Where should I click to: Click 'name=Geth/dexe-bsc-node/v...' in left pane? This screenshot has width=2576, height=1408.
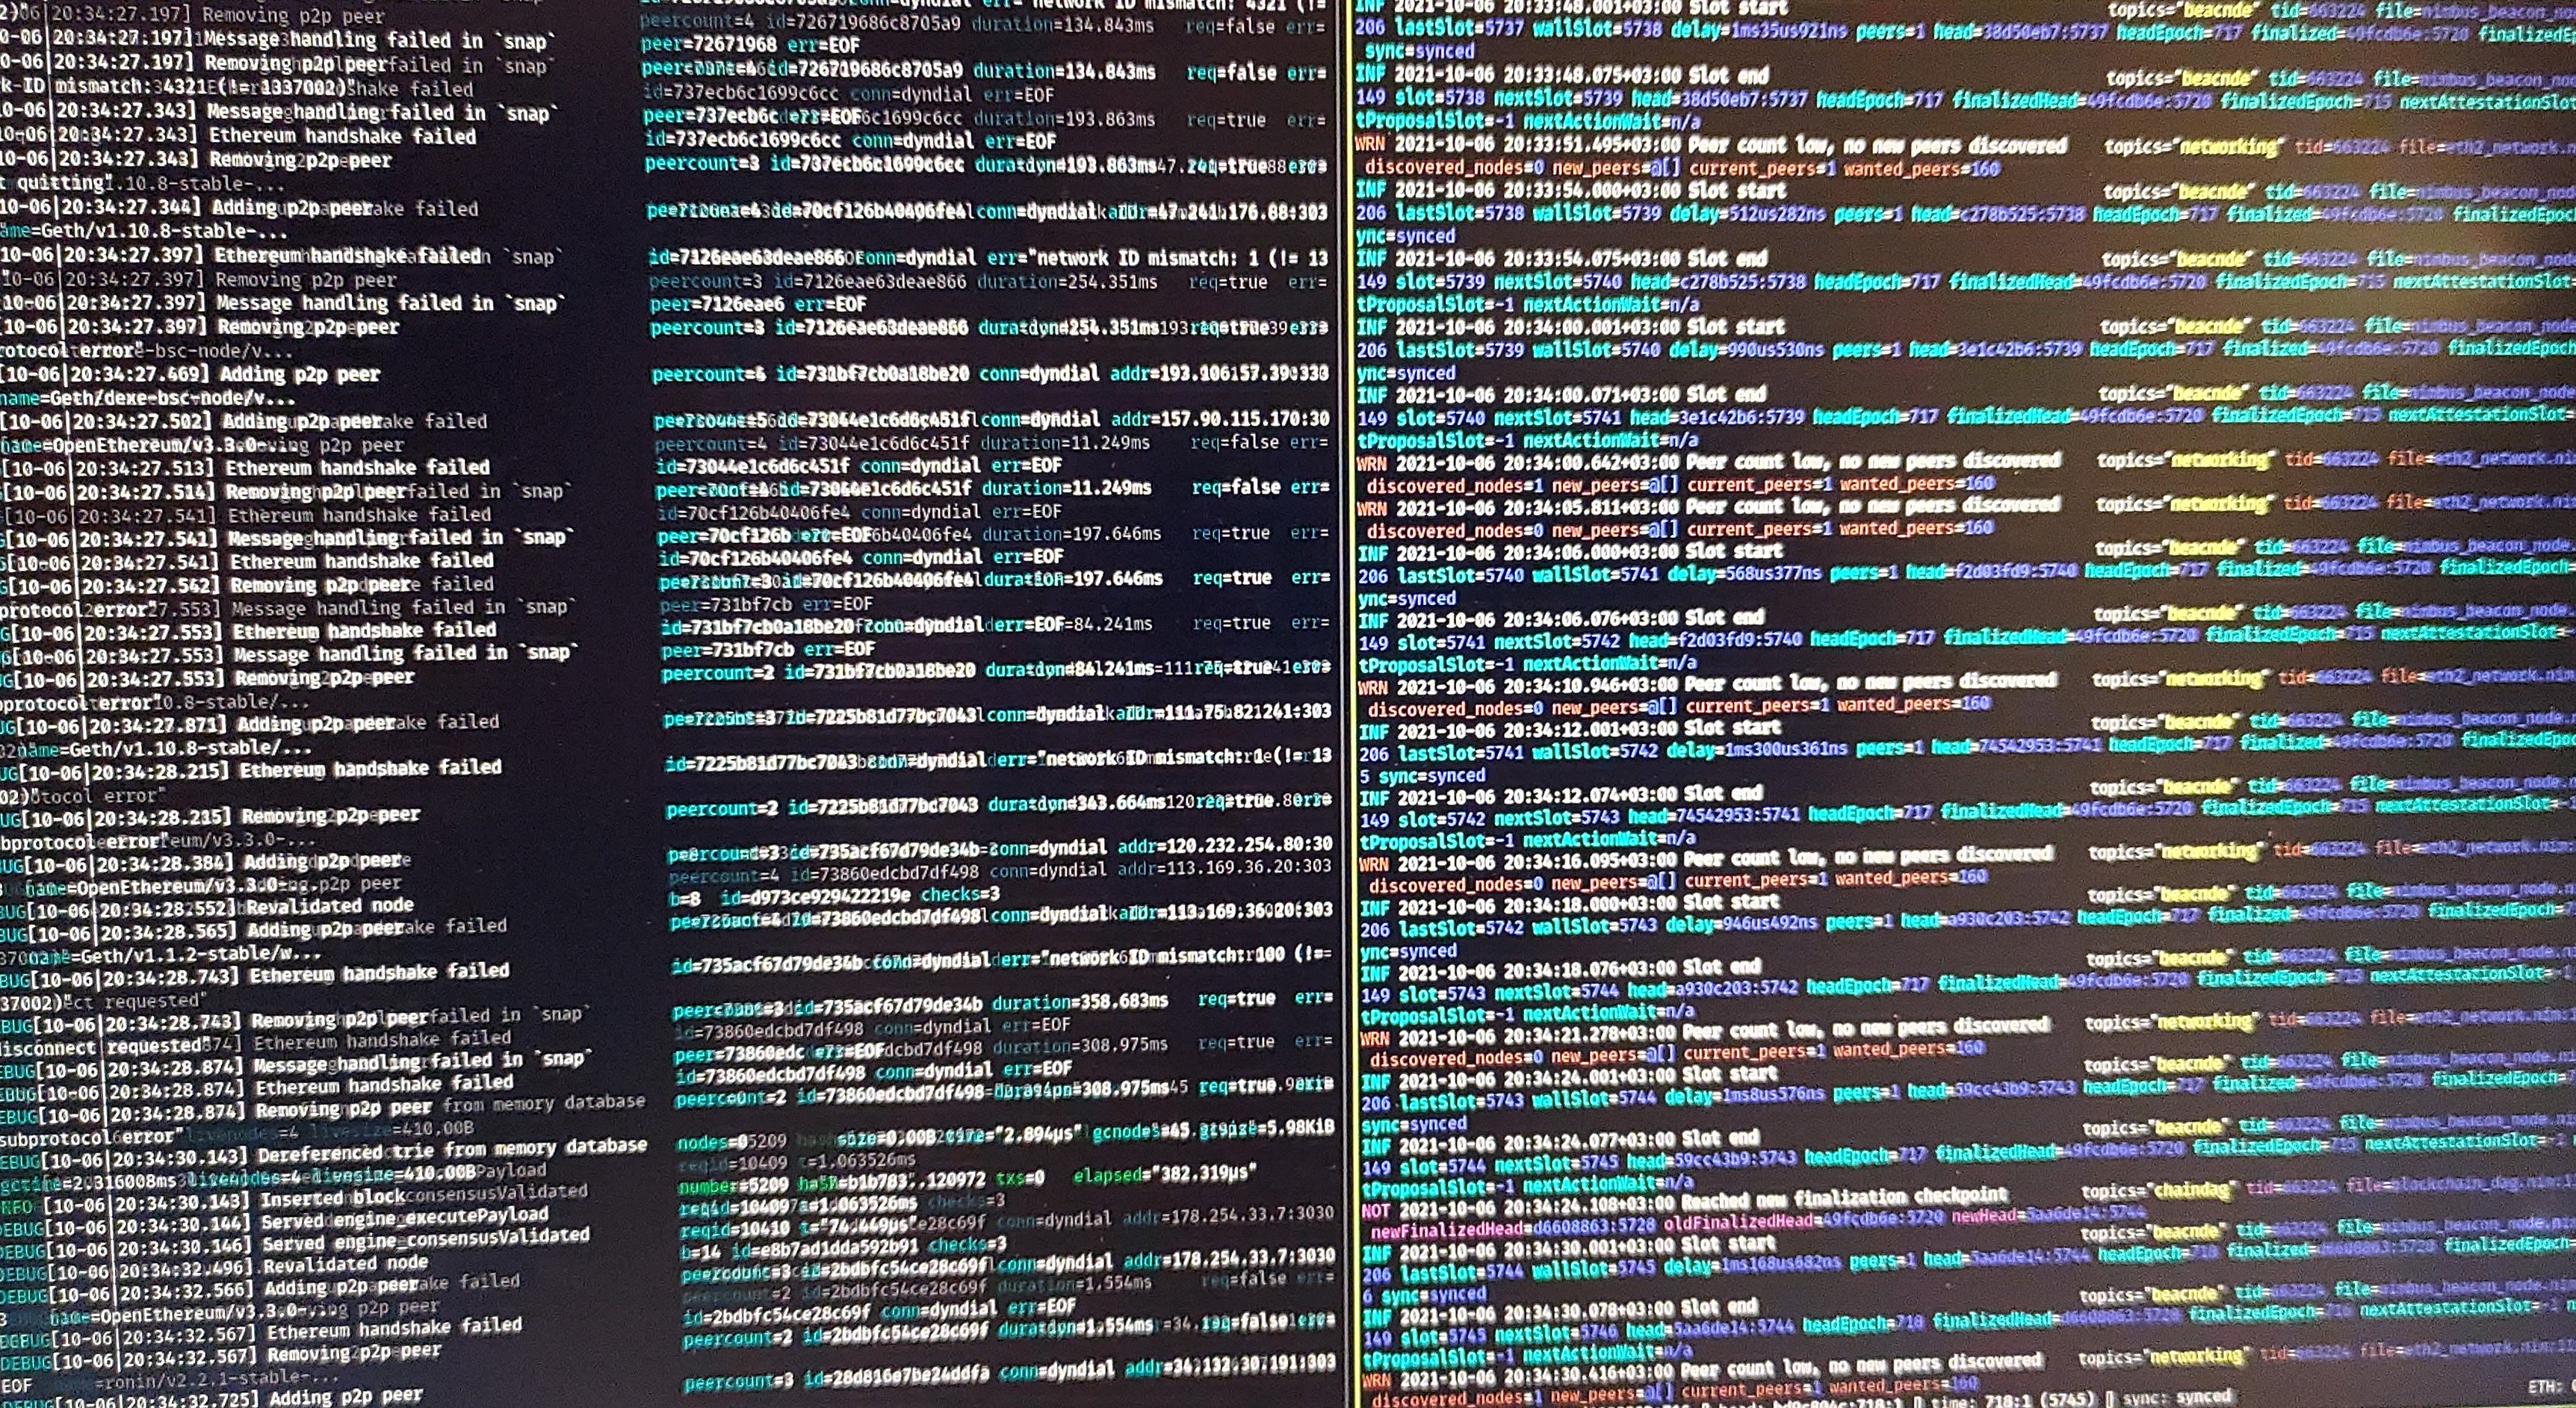147,398
